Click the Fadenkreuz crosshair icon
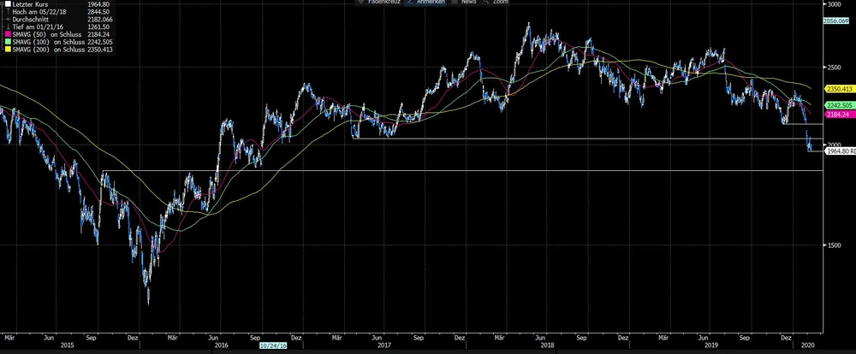 coord(361,3)
